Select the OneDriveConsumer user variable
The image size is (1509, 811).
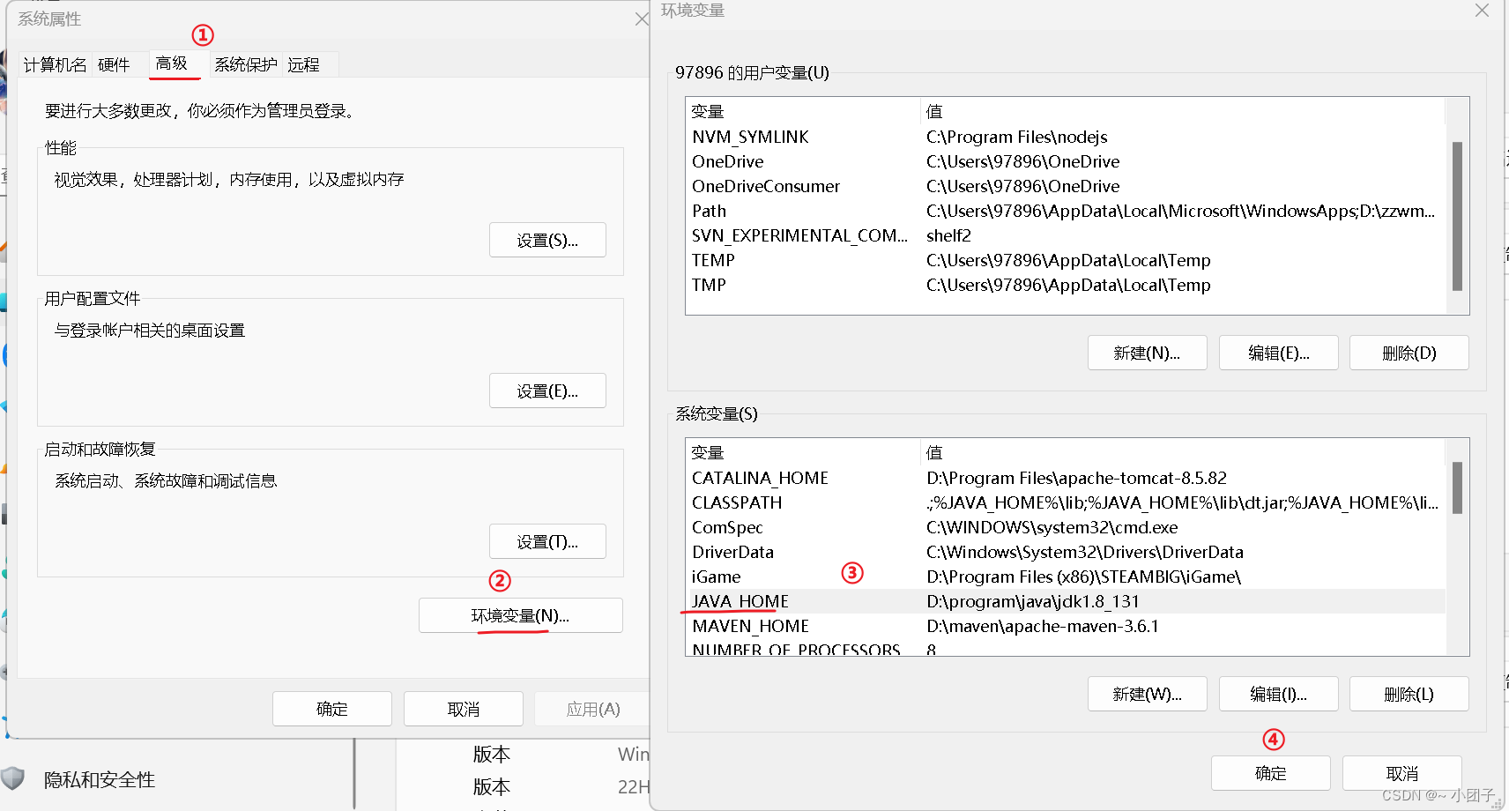click(x=1066, y=186)
